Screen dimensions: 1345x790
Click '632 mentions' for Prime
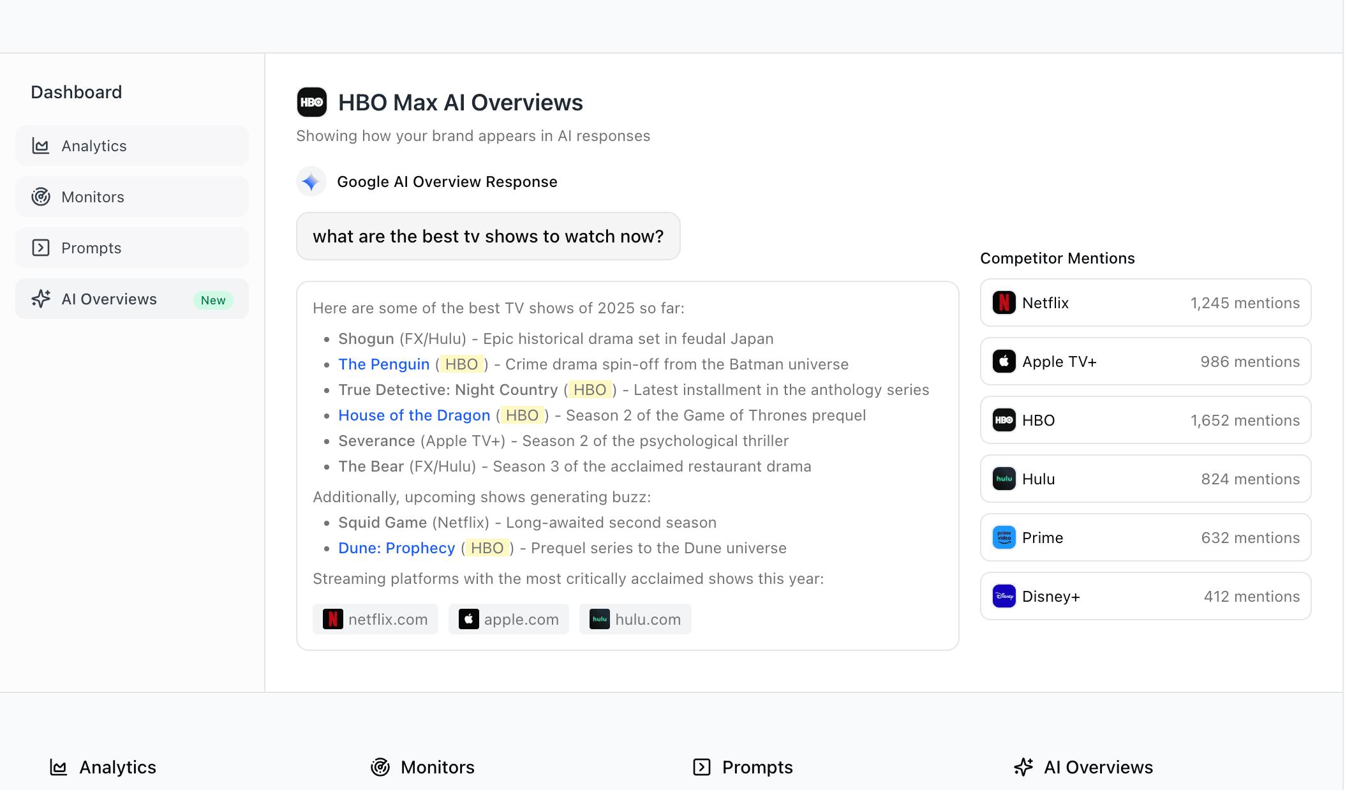[x=1251, y=538]
